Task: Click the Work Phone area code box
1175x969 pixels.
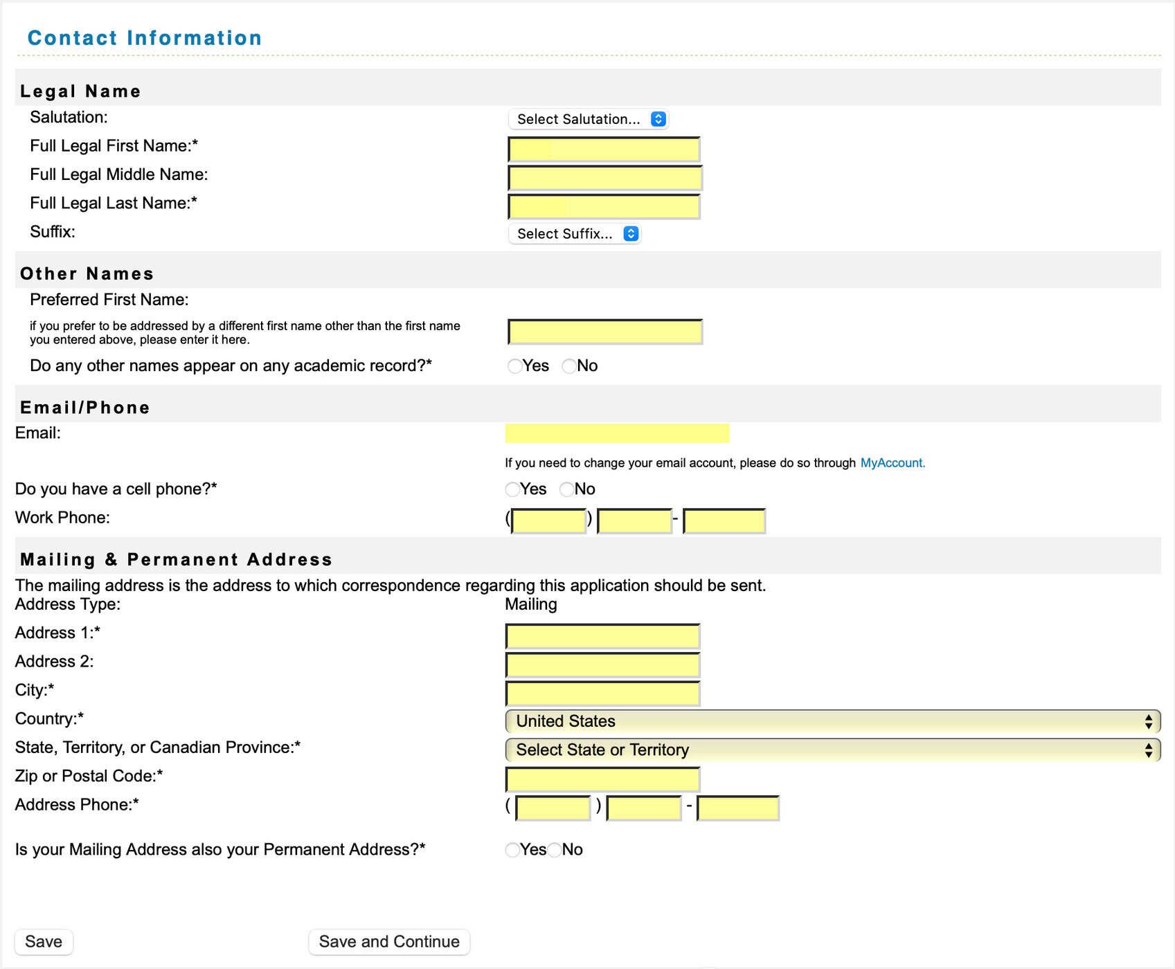Action: [x=547, y=520]
